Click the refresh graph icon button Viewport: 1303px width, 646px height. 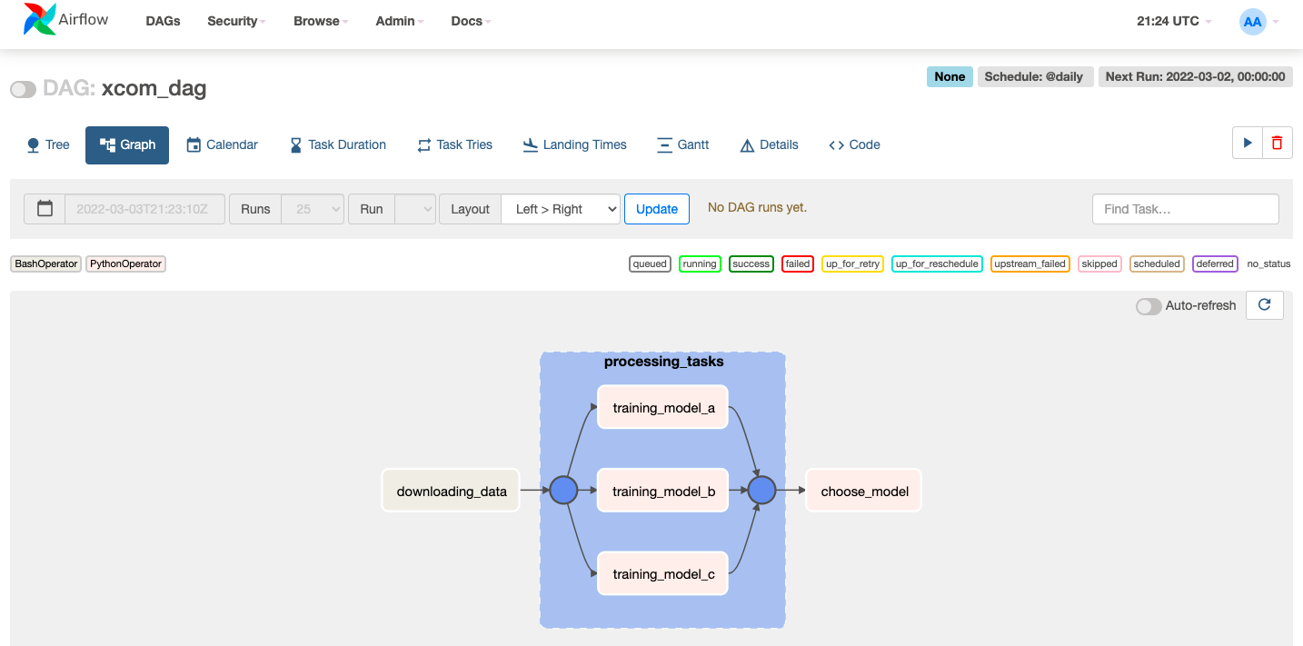point(1264,305)
